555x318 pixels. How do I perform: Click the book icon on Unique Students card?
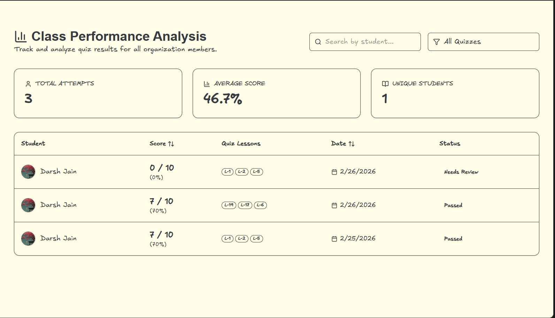(x=385, y=83)
